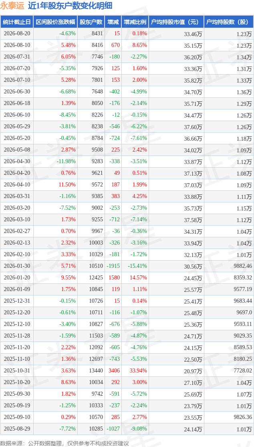The height and width of the screenshot is (447, 254).
Task: Click the 增减比例 column header
Action: 135,22
